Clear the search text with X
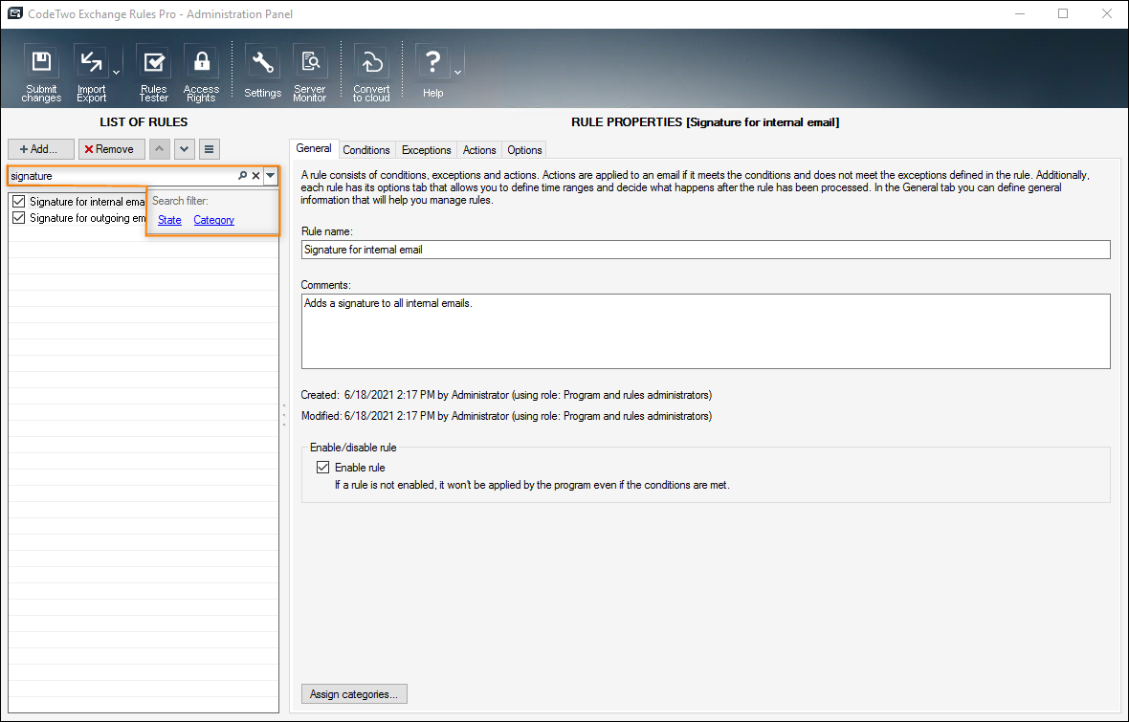 pos(255,176)
